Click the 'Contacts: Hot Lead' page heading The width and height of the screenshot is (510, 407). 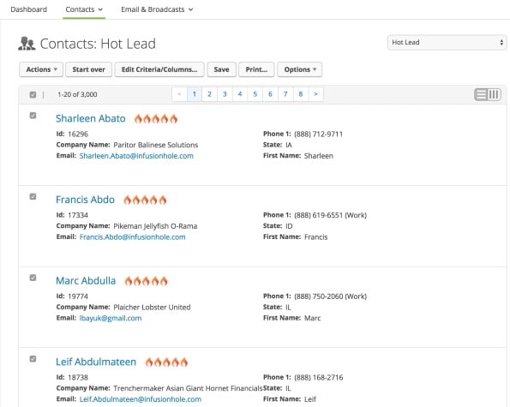(x=98, y=44)
